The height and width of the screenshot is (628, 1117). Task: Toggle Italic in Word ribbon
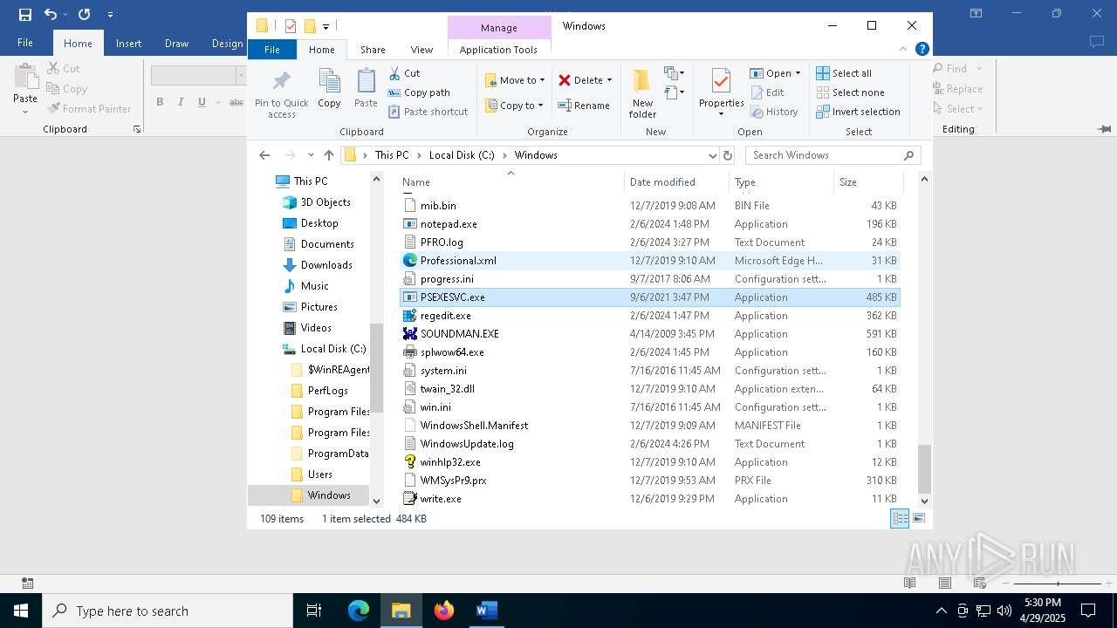[181, 102]
